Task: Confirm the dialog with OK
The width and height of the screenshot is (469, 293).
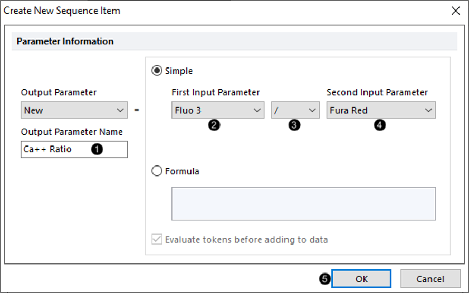Action: [x=361, y=279]
